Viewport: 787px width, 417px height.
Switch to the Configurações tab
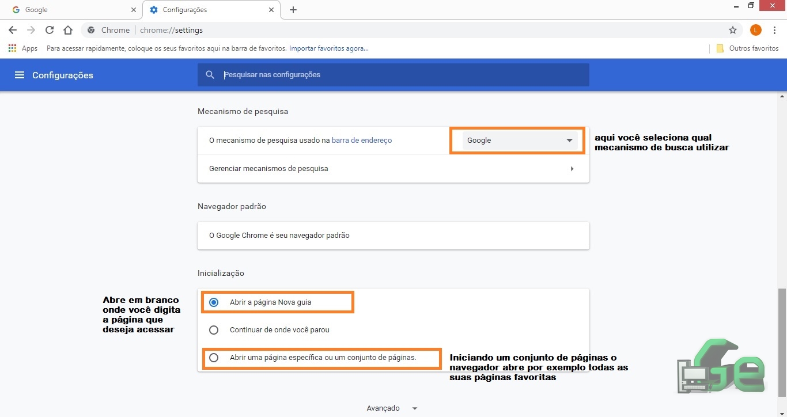click(211, 10)
